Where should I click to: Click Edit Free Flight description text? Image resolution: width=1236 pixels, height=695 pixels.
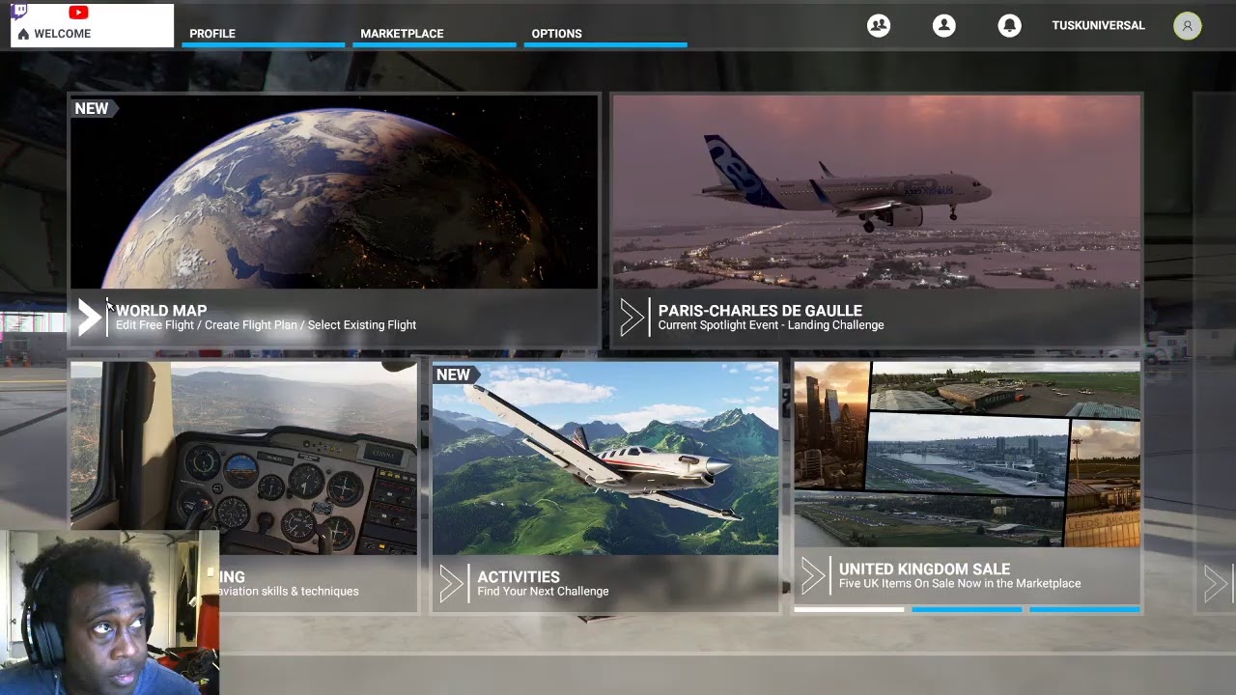(267, 325)
